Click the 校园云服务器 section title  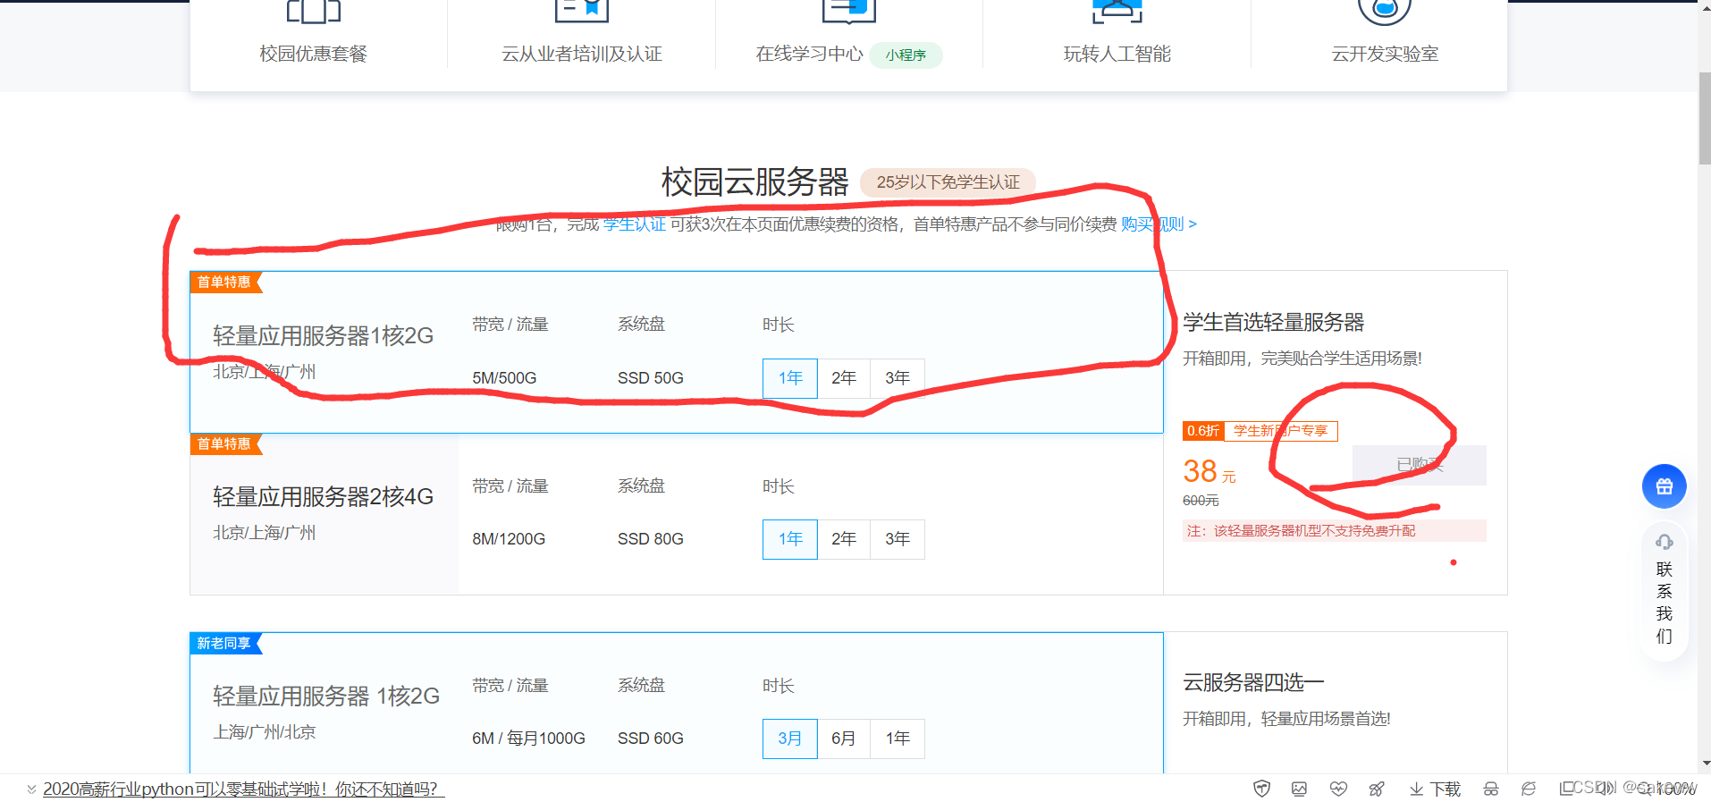[x=754, y=182]
